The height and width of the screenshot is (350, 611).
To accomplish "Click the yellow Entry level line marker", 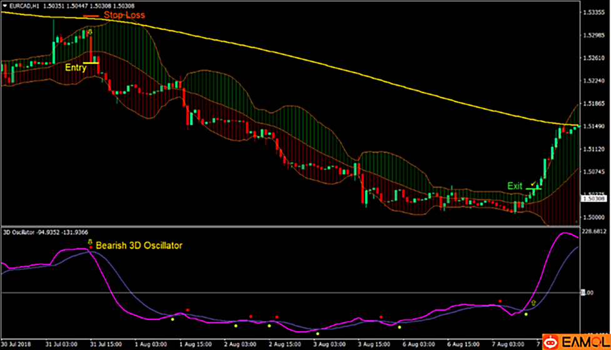I will point(91,62).
